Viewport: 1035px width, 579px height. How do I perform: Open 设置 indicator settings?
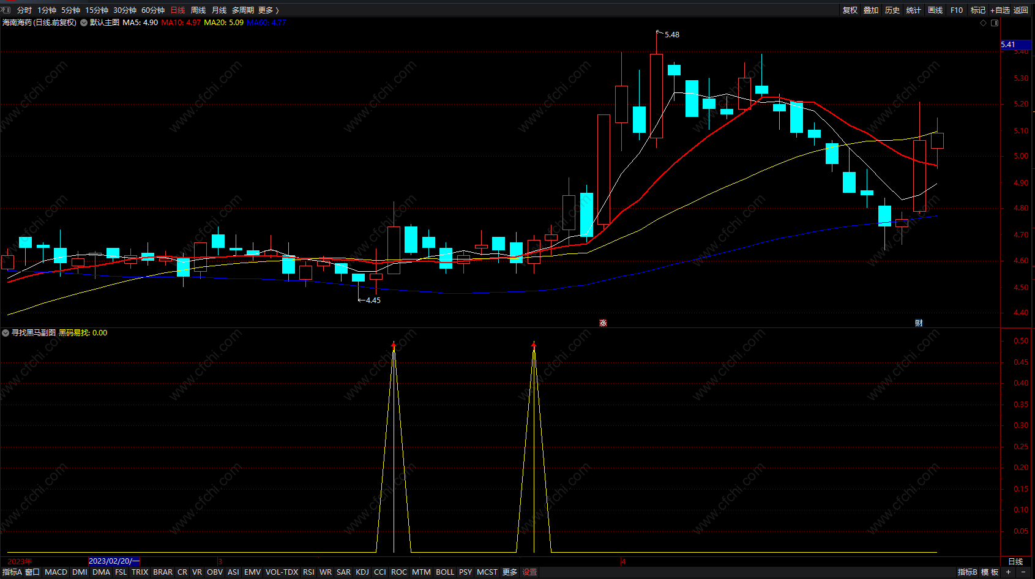click(x=529, y=572)
